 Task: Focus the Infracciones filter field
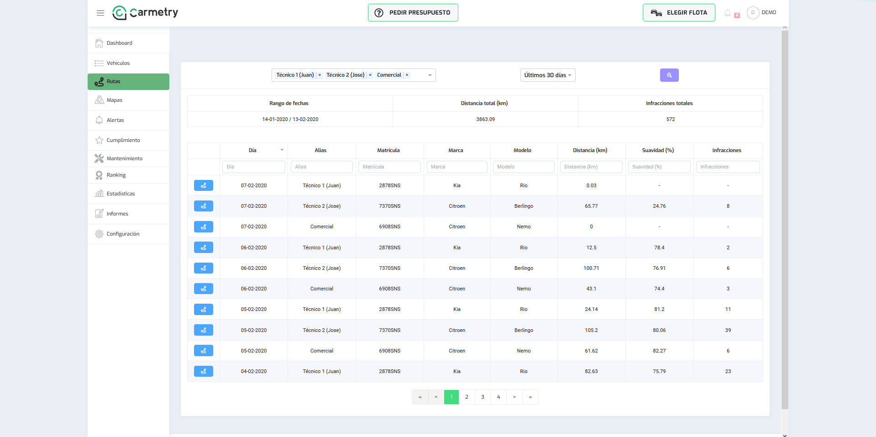[x=728, y=167]
